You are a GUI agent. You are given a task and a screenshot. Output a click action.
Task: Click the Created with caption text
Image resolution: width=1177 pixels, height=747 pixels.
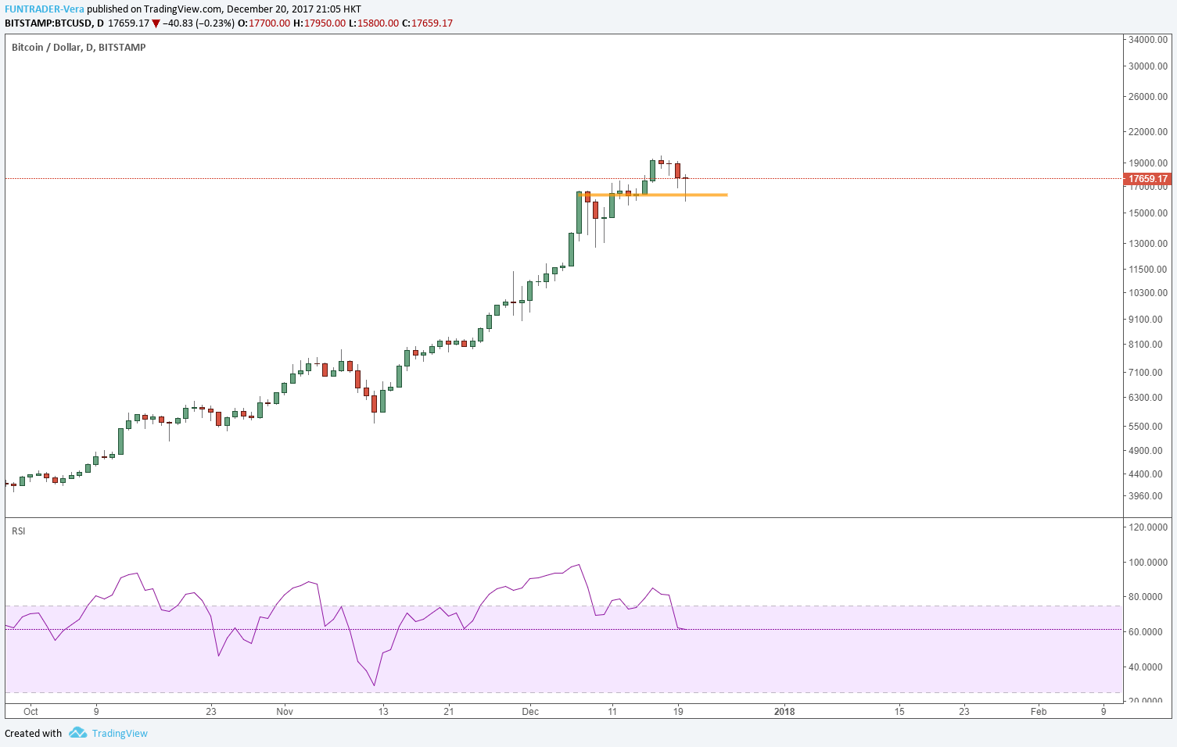coord(33,733)
